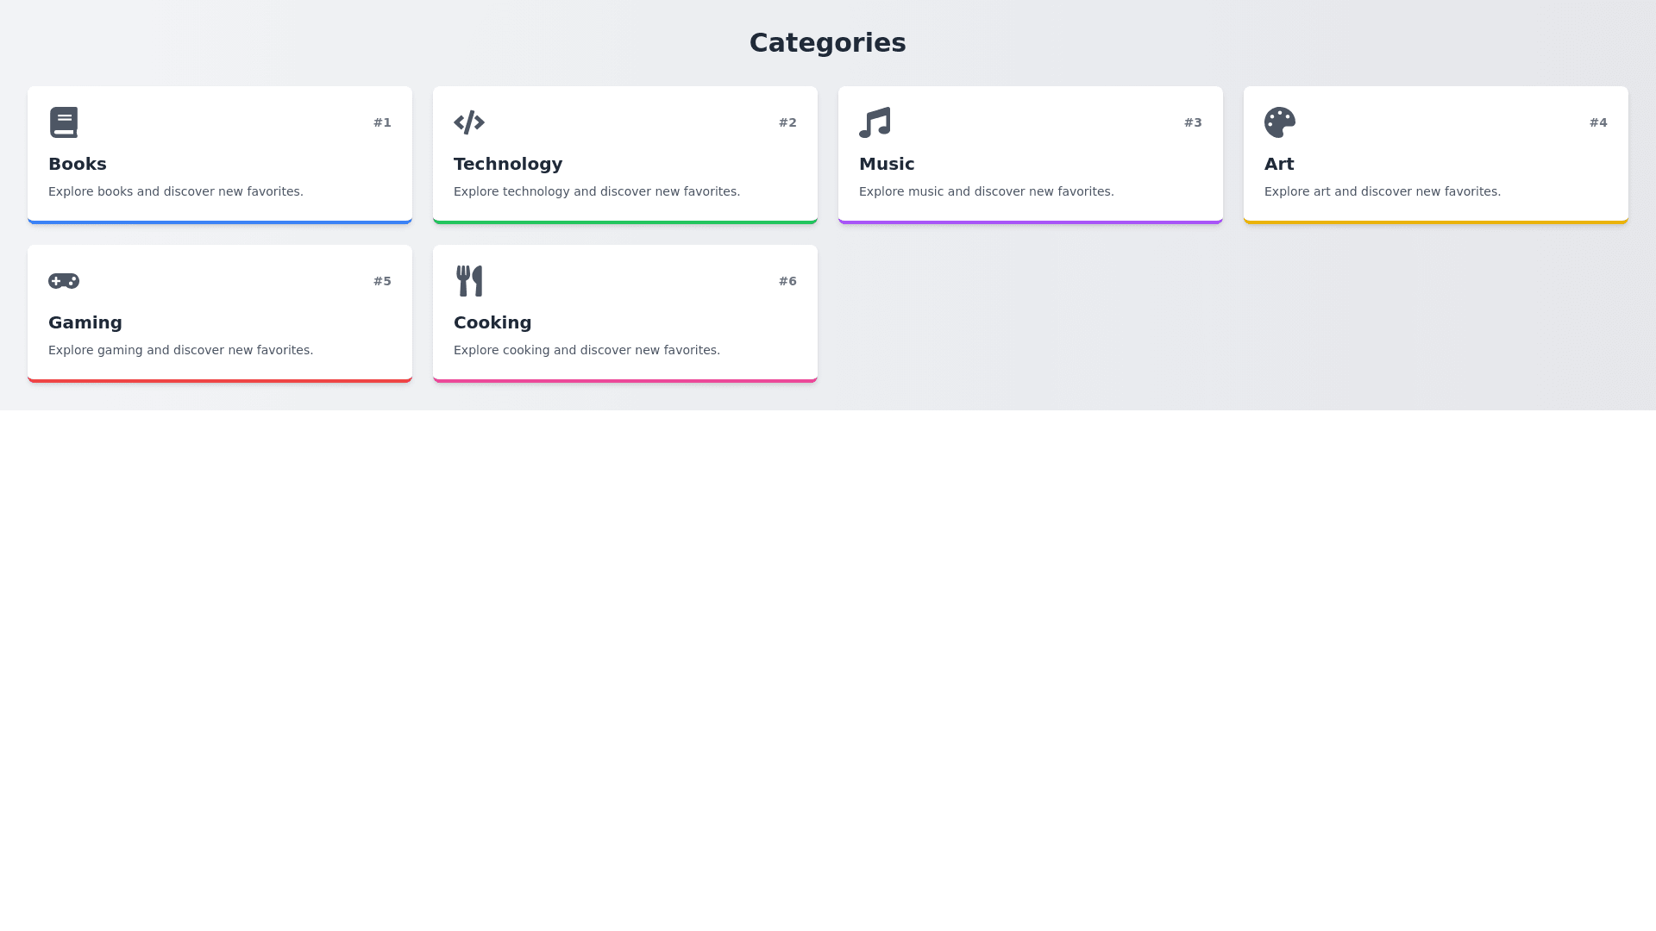Screen dimensions: 1656x931
Task: Click the fork and knife utensils icon
Action: click(469, 281)
